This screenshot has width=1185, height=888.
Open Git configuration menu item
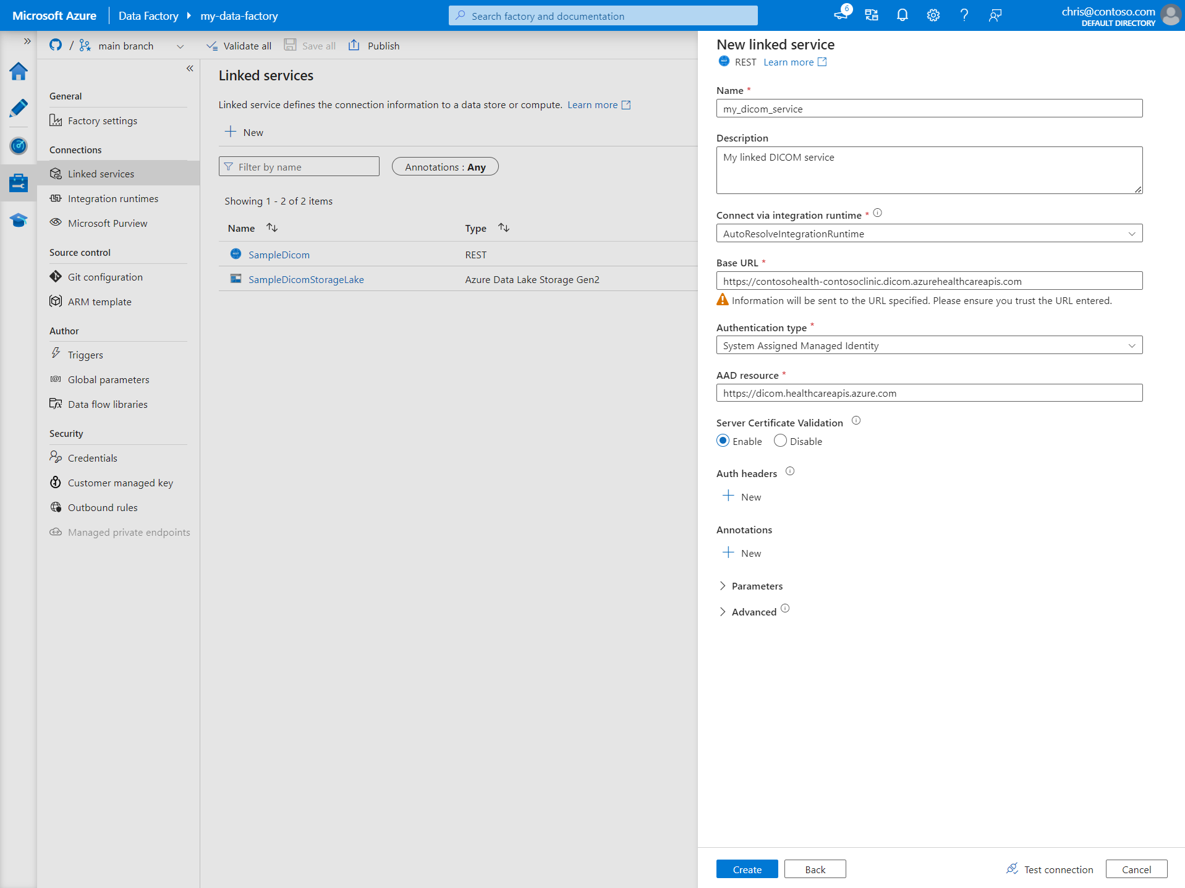click(x=104, y=277)
